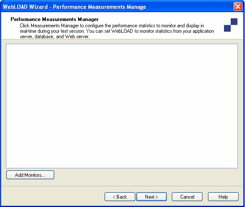Close the WebLOAD Wizard window
The image size is (245, 207).
click(238, 7)
